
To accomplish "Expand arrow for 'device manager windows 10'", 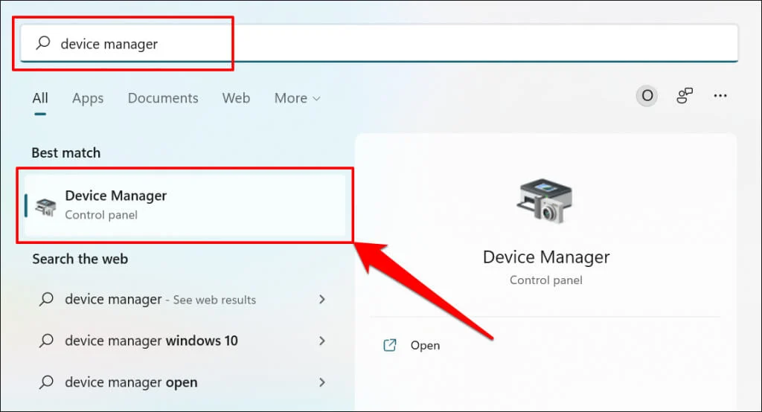I will [321, 341].
